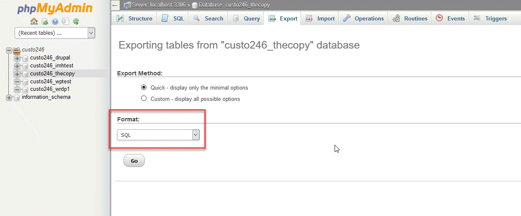Collapse the custo246 database group
The height and width of the screenshot is (216, 521).
(x=9, y=50)
